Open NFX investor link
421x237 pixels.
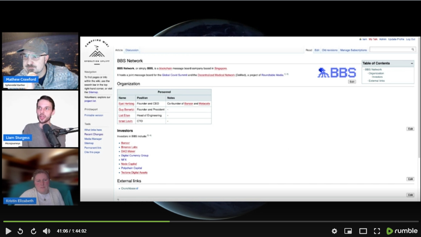124,159
